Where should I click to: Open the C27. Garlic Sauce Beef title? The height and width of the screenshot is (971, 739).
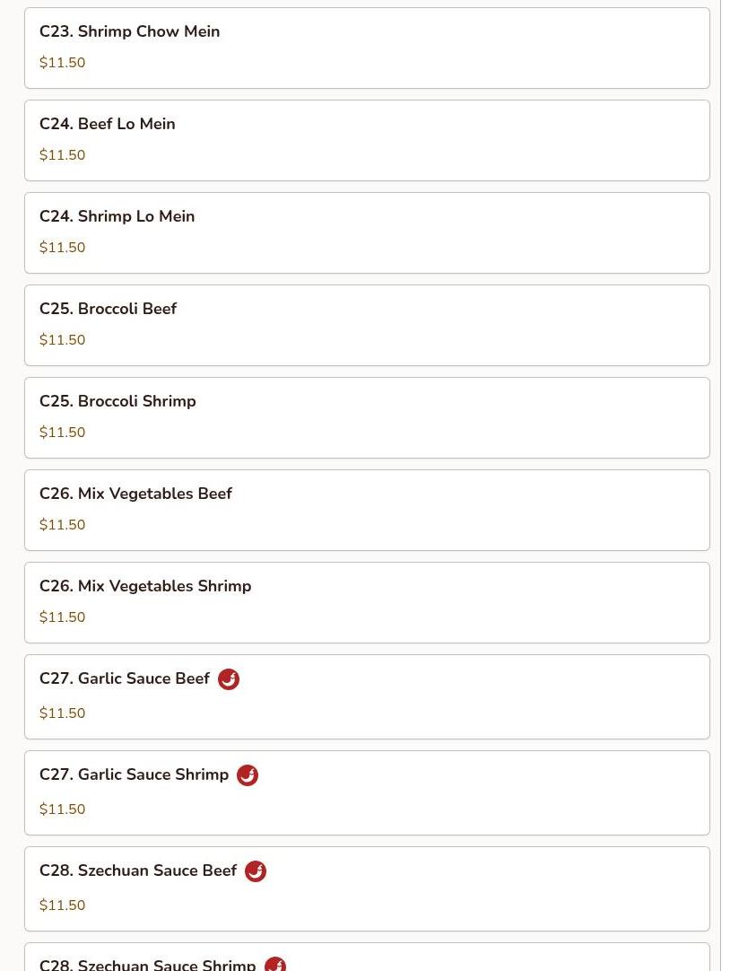click(x=125, y=678)
